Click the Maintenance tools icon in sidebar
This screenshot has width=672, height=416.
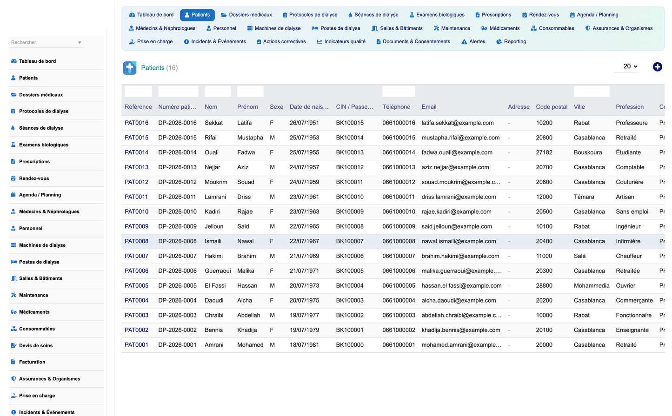coord(13,295)
